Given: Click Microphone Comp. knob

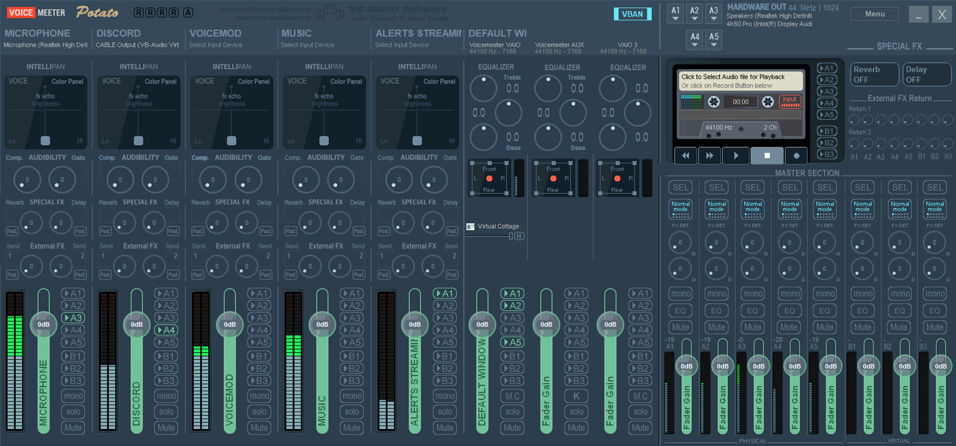Looking at the screenshot, I should [27, 180].
